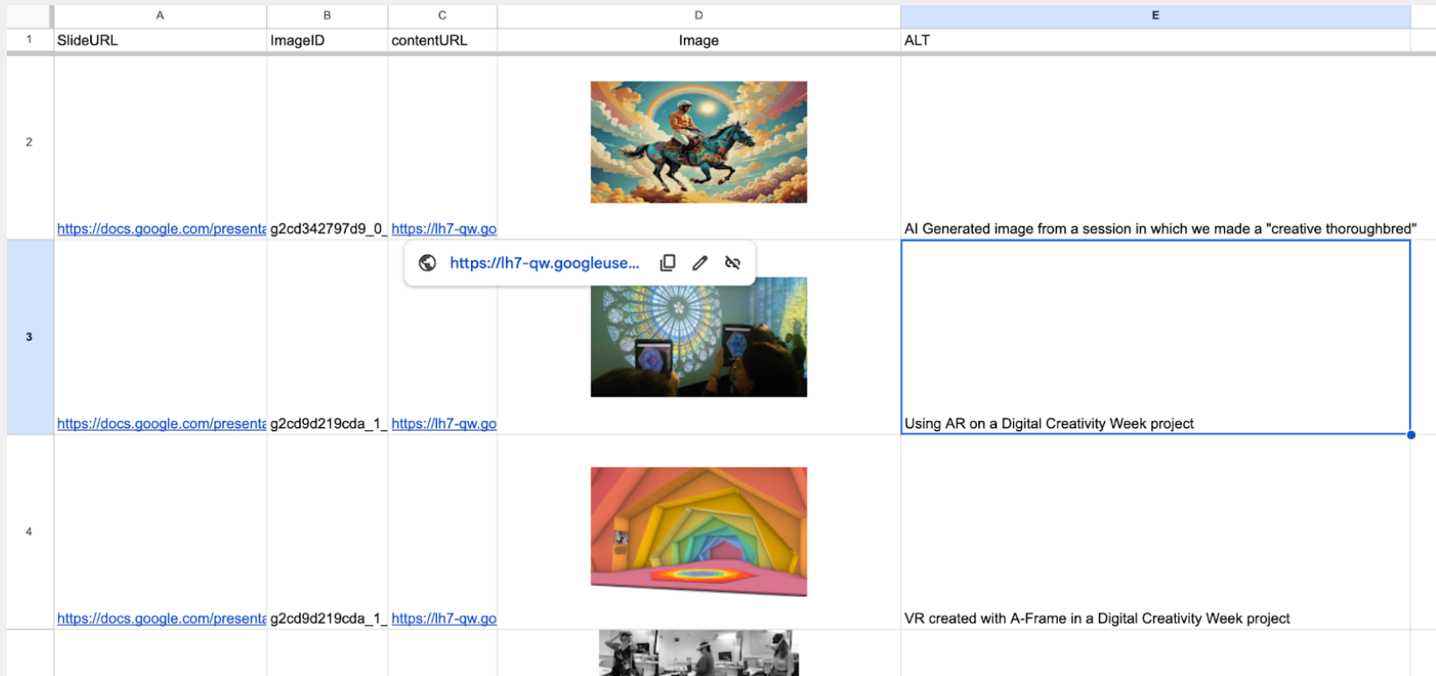
Task: Select the ImageID header cell
Action: pos(327,40)
